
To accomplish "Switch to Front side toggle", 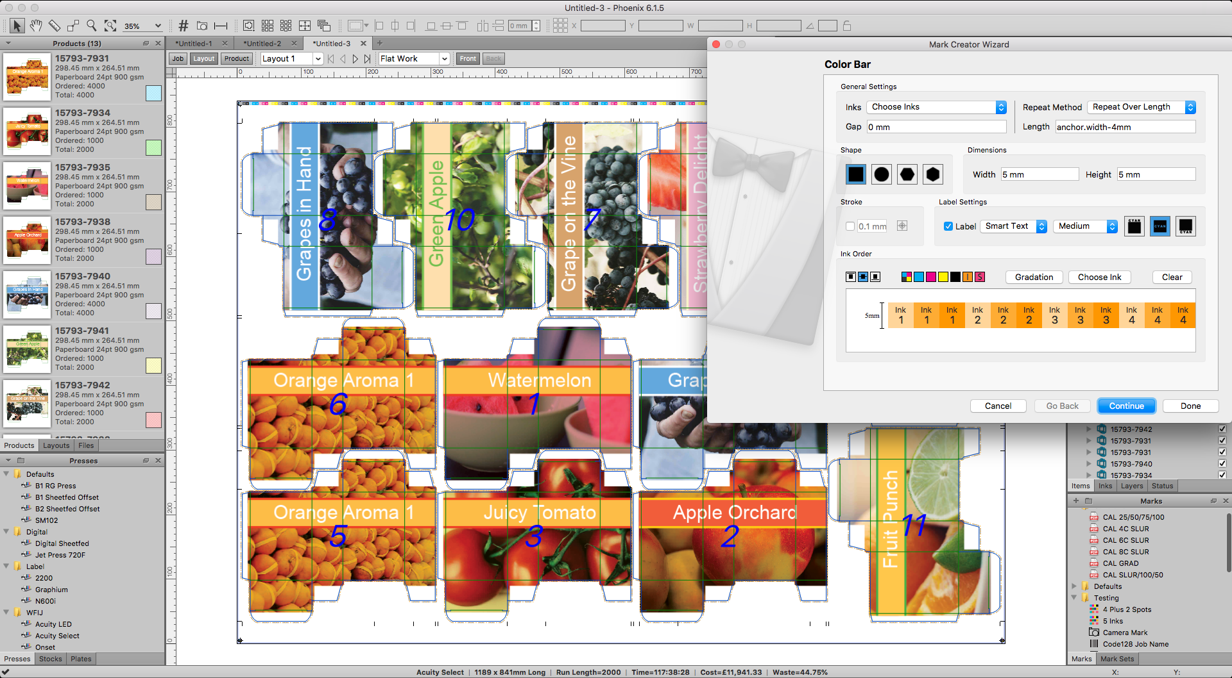I will 468,58.
